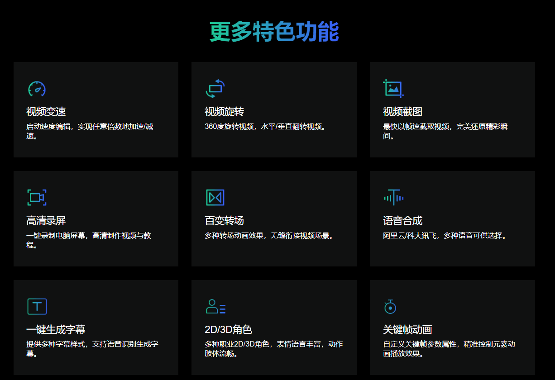Click the 高清录屏 screen recording icon
The width and height of the screenshot is (555, 380).
(x=36, y=198)
